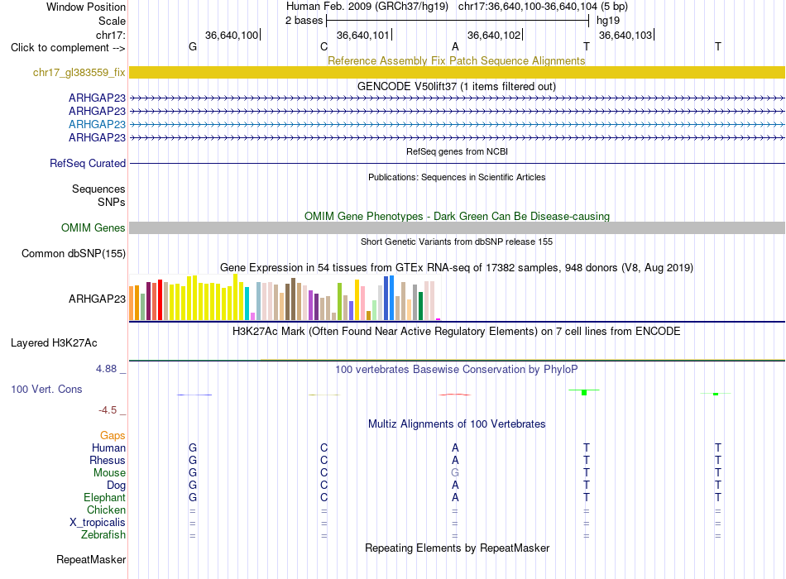Screen dimensions: 786x579
Task: Select the Dog species label
Action: (x=117, y=486)
